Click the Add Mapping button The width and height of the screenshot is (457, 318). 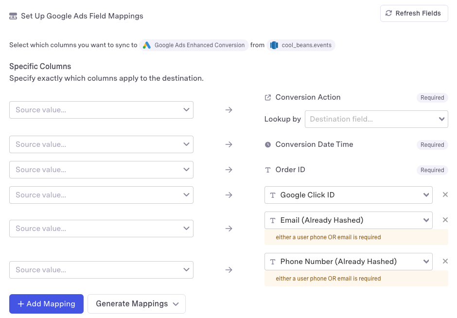tap(46, 304)
